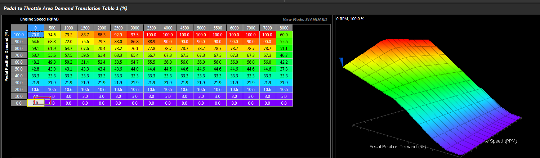Click the 83.7 table cell

pos(85,35)
